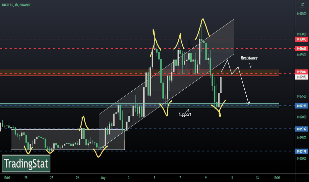The width and height of the screenshot is (309, 182).
Task: Click the 5 date on time axis
Action: pyautogui.click(x=154, y=178)
